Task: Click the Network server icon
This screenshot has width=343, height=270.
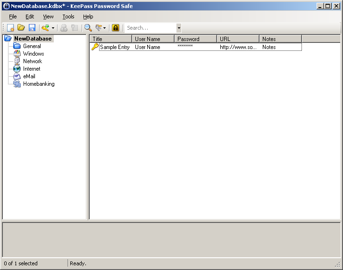Action: tap(17, 61)
